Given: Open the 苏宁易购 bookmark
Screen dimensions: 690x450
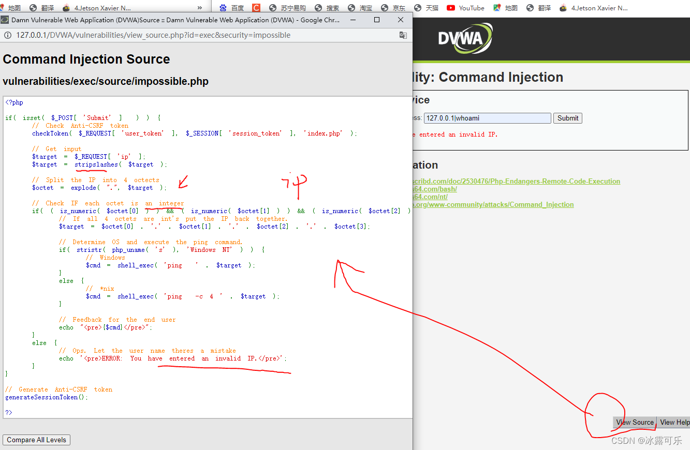Looking at the screenshot, I should 287,8.
